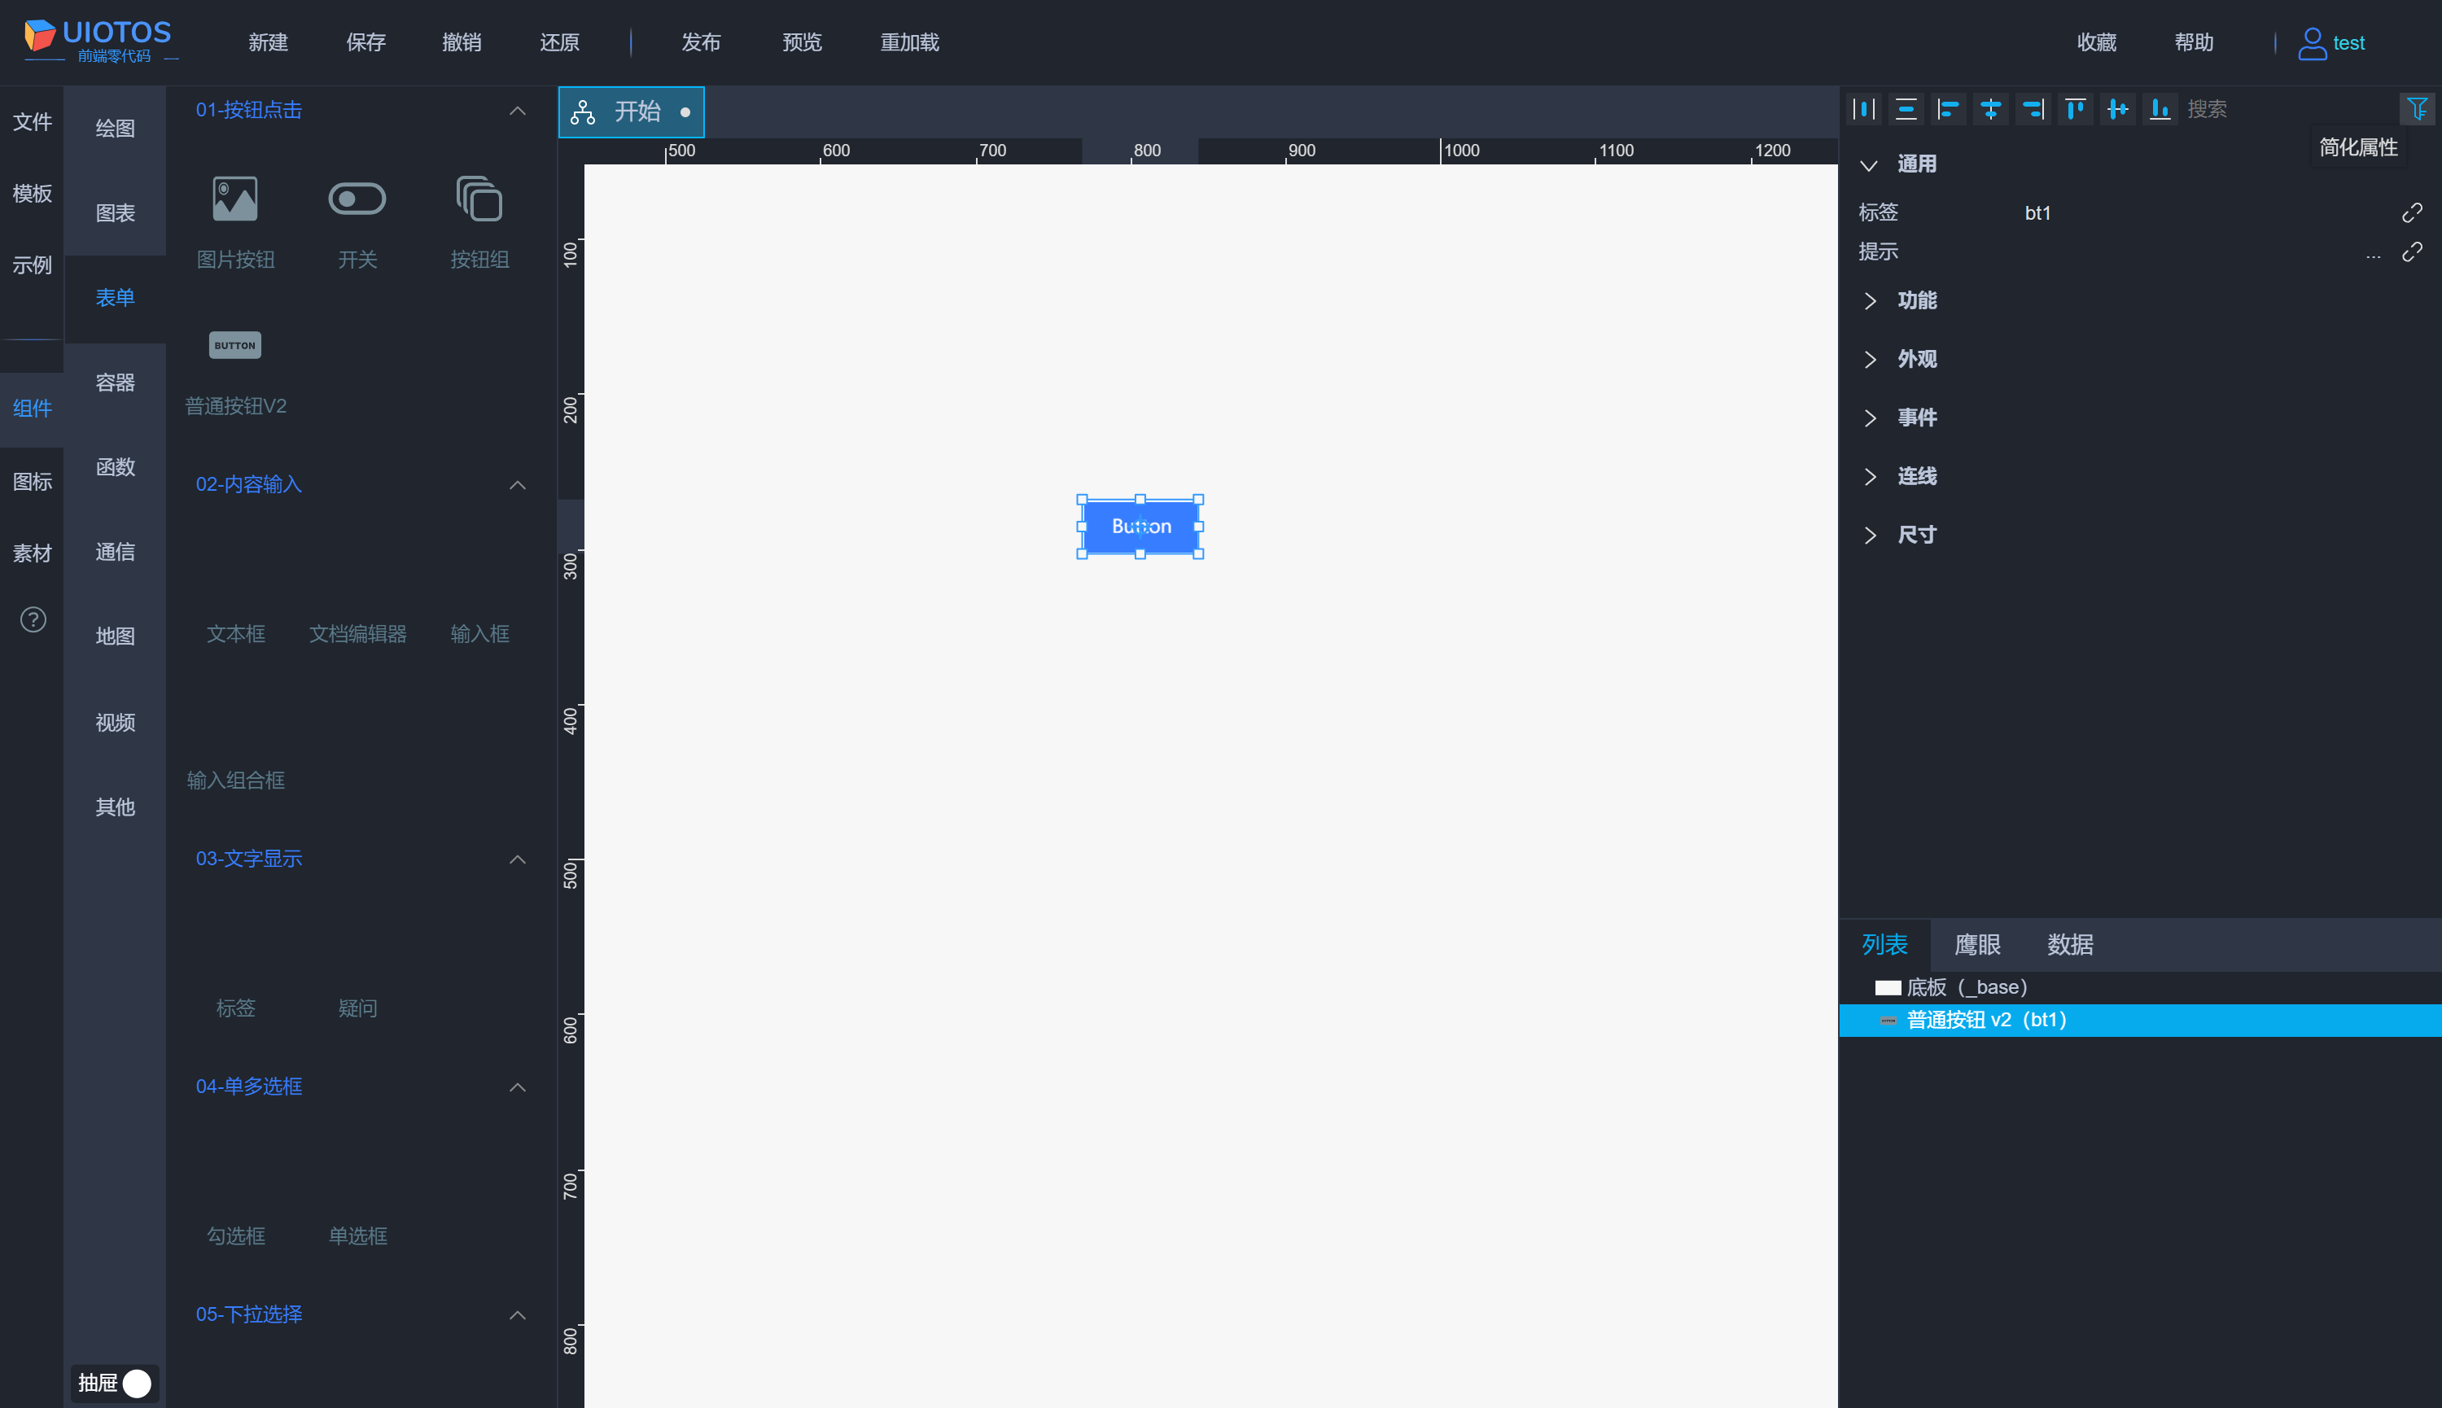Click the link icon beside 标签 bt1
The width and height of the screenshot is (2442, 1408).
2411,212
